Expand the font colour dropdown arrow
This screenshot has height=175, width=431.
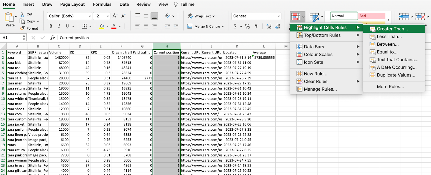tap(120, 26)
